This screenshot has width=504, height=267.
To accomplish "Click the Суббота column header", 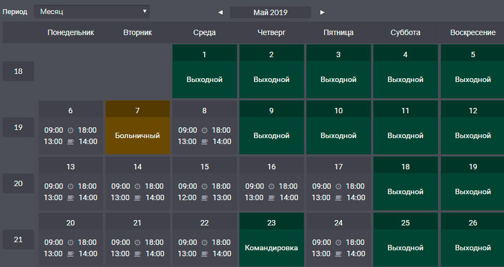I will click(x=405, y=32).
